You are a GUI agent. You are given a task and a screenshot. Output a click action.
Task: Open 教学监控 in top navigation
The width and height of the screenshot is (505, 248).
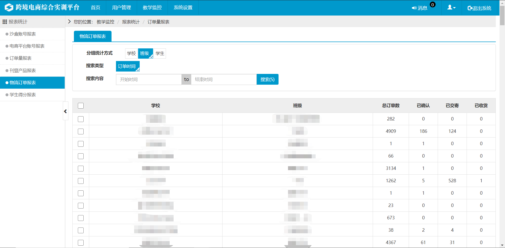click(x=152, y=8)
